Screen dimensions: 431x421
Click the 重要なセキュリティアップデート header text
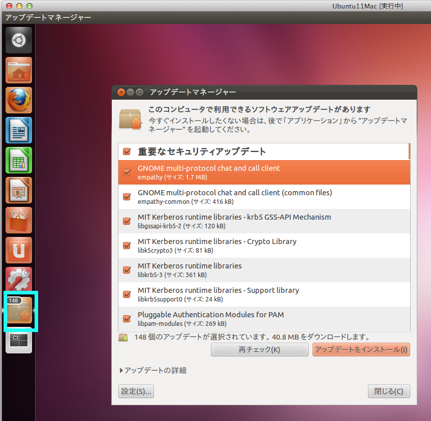point(202,152)
